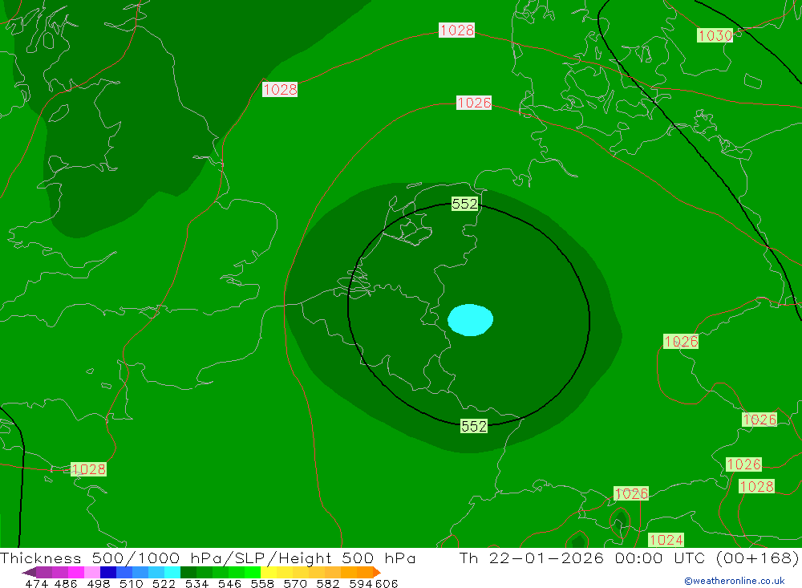Screen dimensions: 802x588
Task: Open the weatheronline.co.uk copyright link
Action: click(x=734, y=581)
